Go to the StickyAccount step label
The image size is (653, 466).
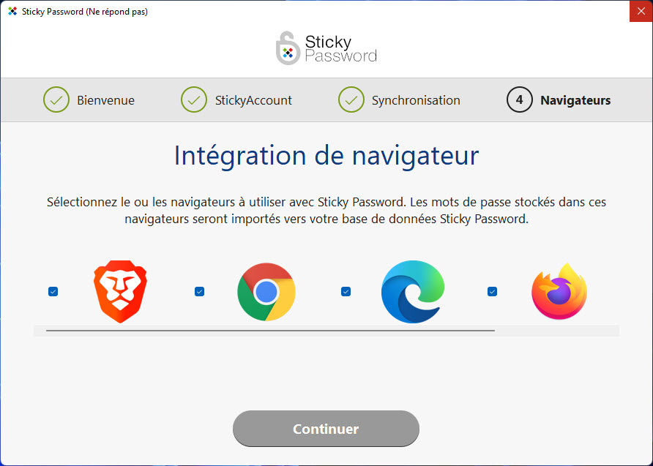pyautogui.click(x=253, y=100)
